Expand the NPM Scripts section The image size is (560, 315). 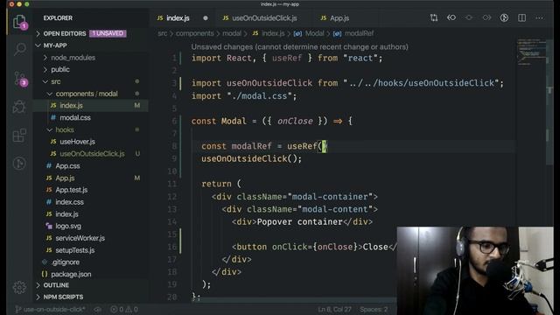click(63, 297)
